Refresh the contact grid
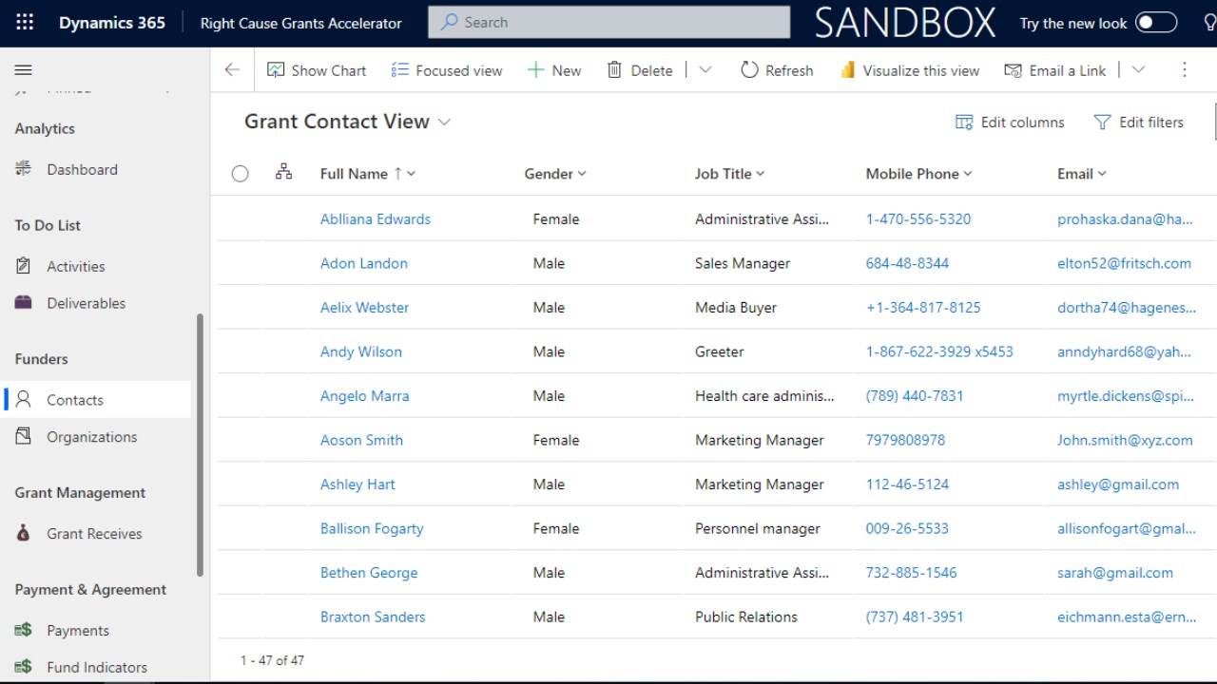Screen dimensions: 1217x684 click(x=777, y=70)
